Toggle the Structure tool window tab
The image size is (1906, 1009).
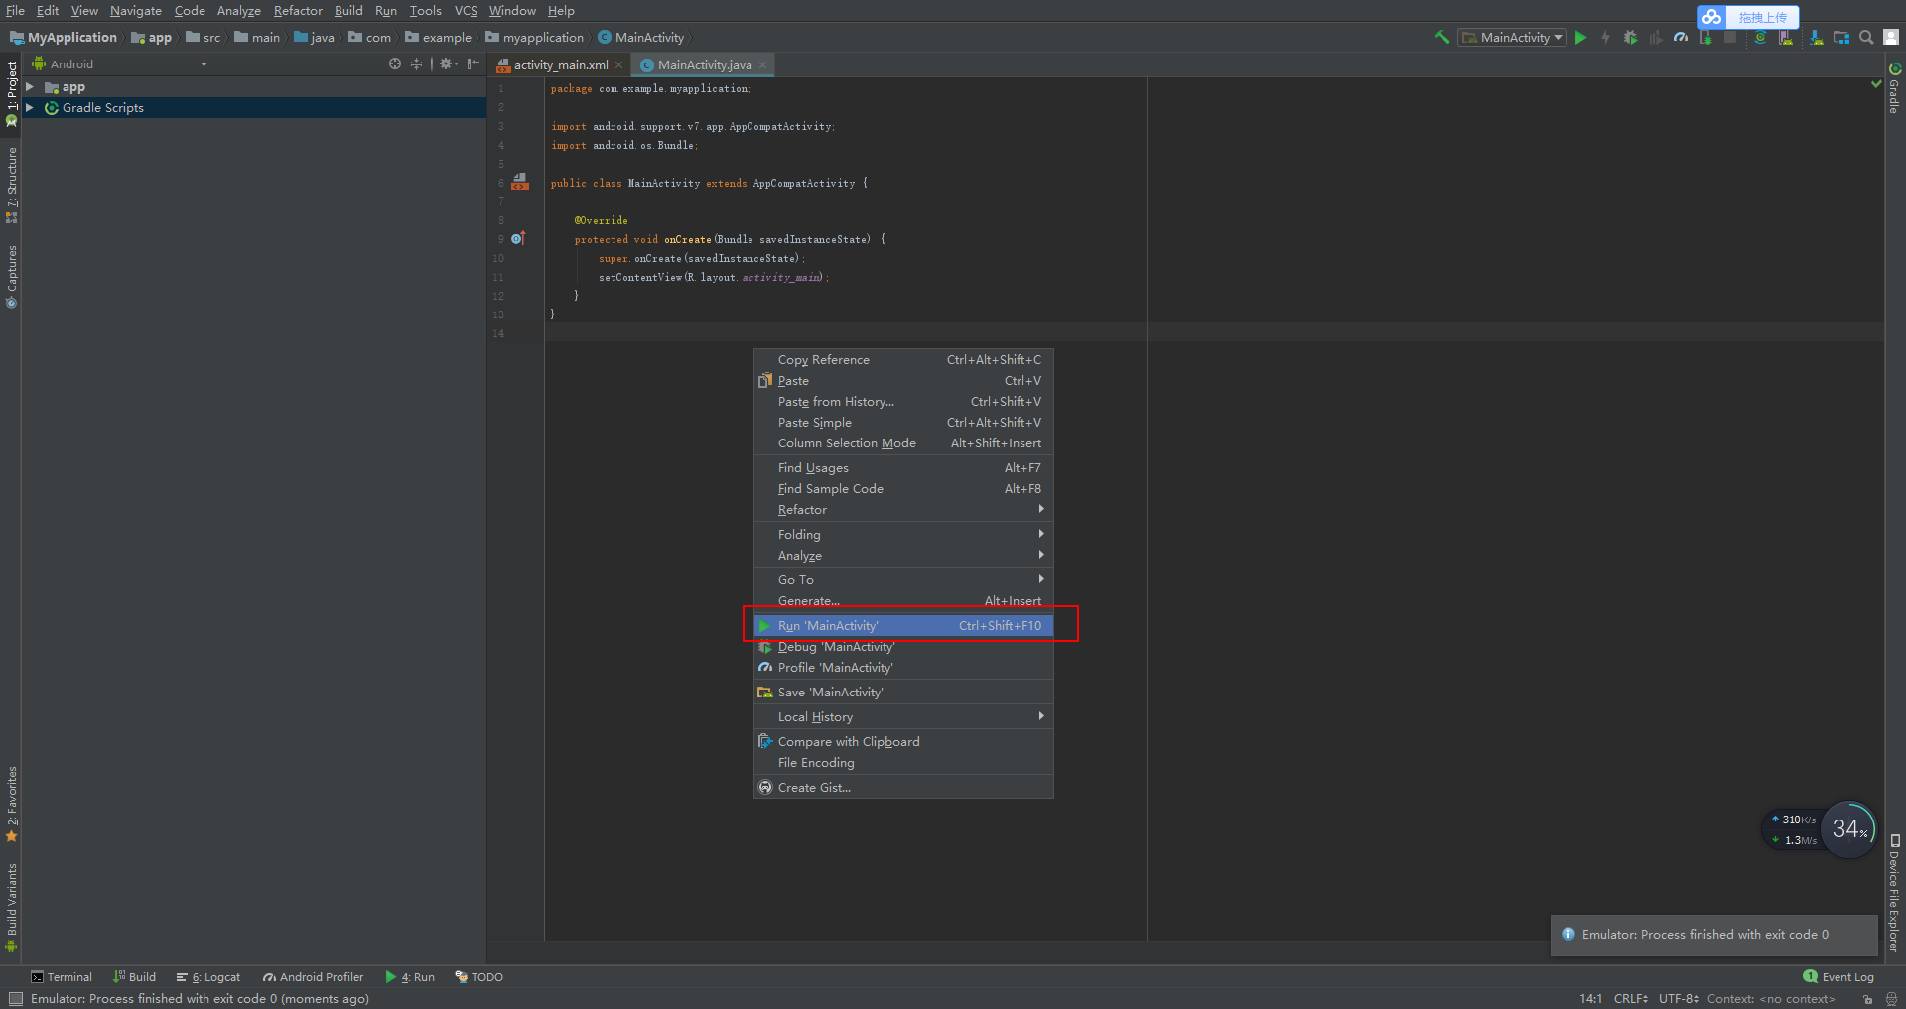click(x=12, y=186)
